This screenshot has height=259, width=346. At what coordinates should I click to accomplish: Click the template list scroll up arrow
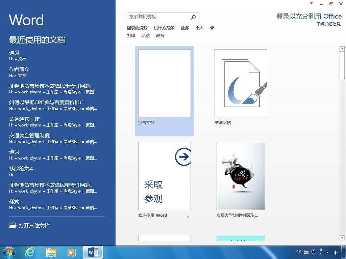tap(342, 49)
